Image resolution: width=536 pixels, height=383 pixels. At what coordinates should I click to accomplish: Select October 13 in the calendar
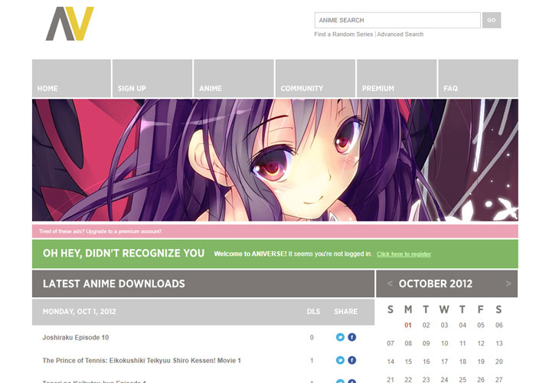(499, 343)
